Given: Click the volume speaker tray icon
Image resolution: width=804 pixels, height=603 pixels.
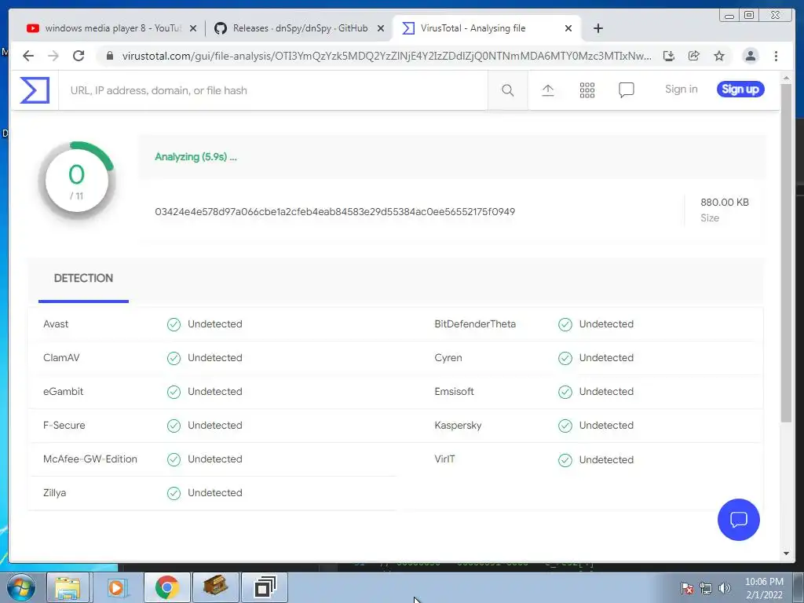Looking at the screenshot, I should pyautogui.click(x=725, y=588).
